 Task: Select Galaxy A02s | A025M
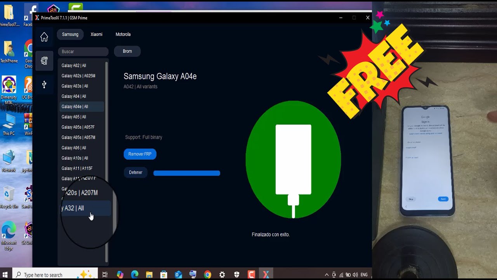point(82,76)
